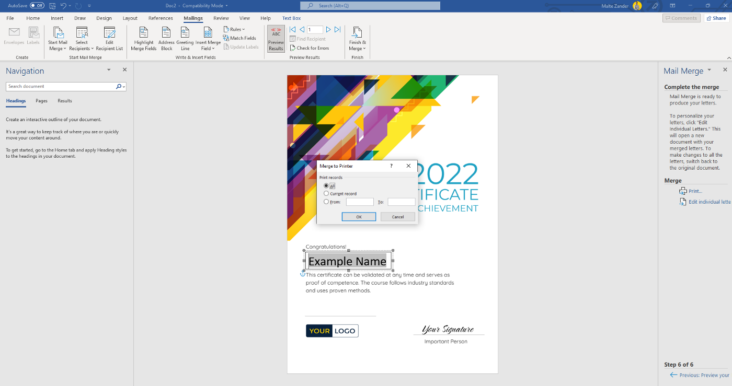
Task: Open Match Fields
Action: tap(241, 38)
